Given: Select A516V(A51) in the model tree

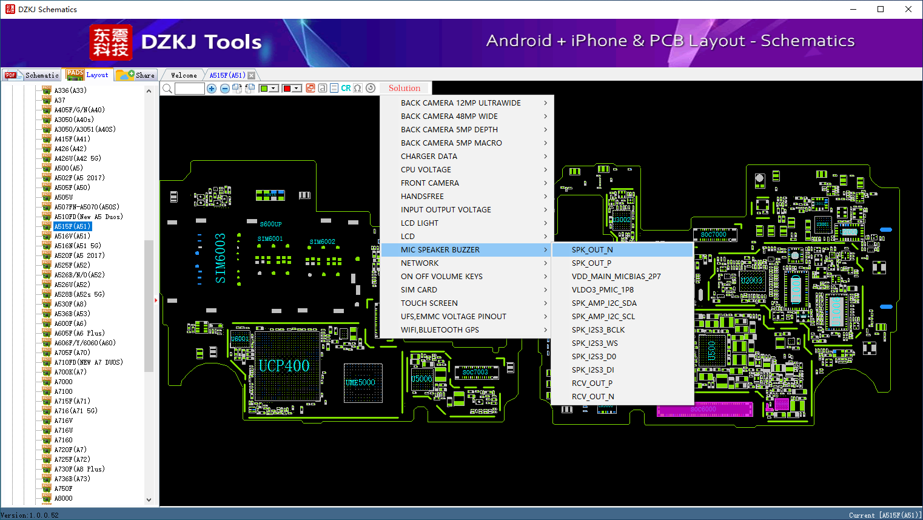Looking at the screenshot, I should click(72, 236).
